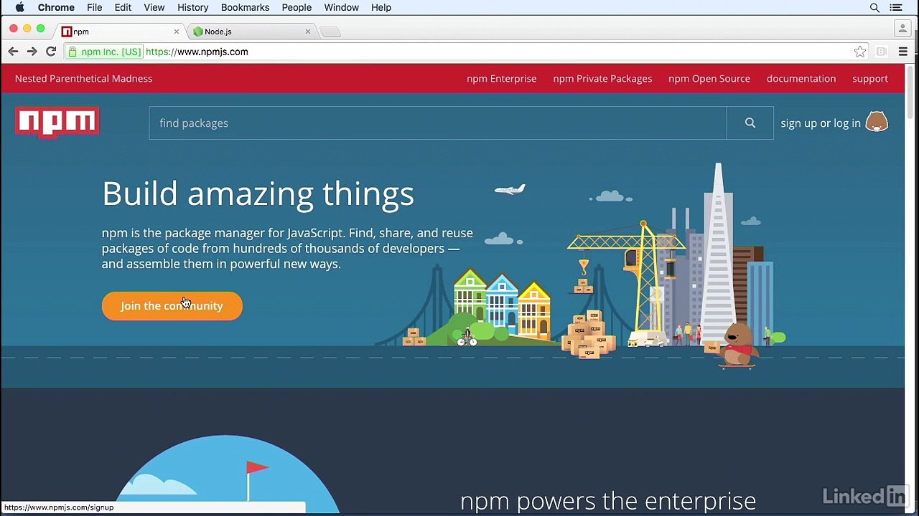Open Spotlight search in the menu bar

pos(874,7)
